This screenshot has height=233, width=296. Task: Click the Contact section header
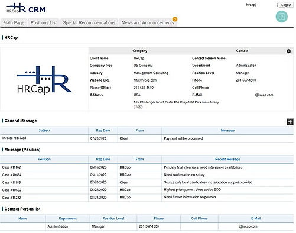[242, 51]
